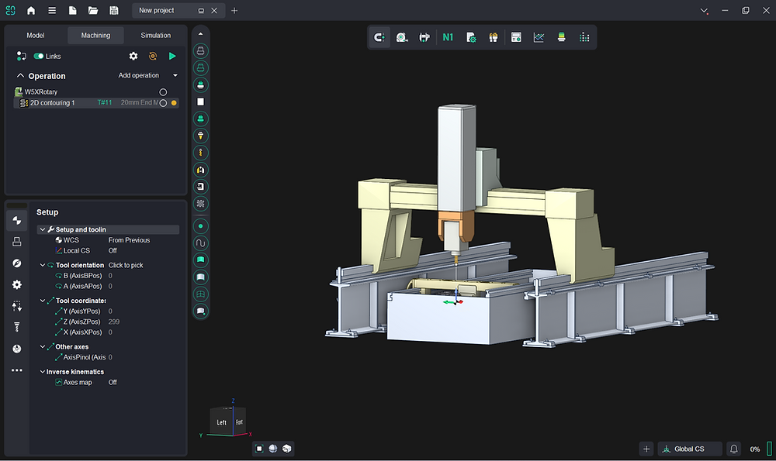Click the N1 toolbar icon
Viewport: 776px width, 461px height.
tap(448, 37)
